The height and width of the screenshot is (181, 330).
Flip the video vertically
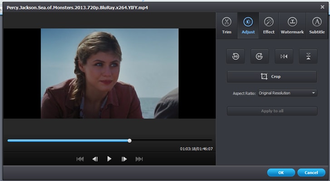308,56
